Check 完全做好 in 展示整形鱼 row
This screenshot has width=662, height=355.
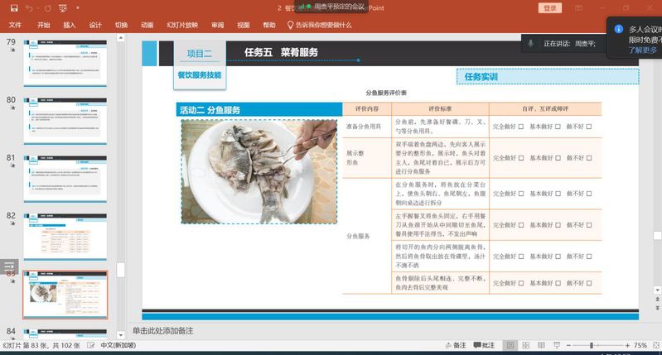coord(521,158)
